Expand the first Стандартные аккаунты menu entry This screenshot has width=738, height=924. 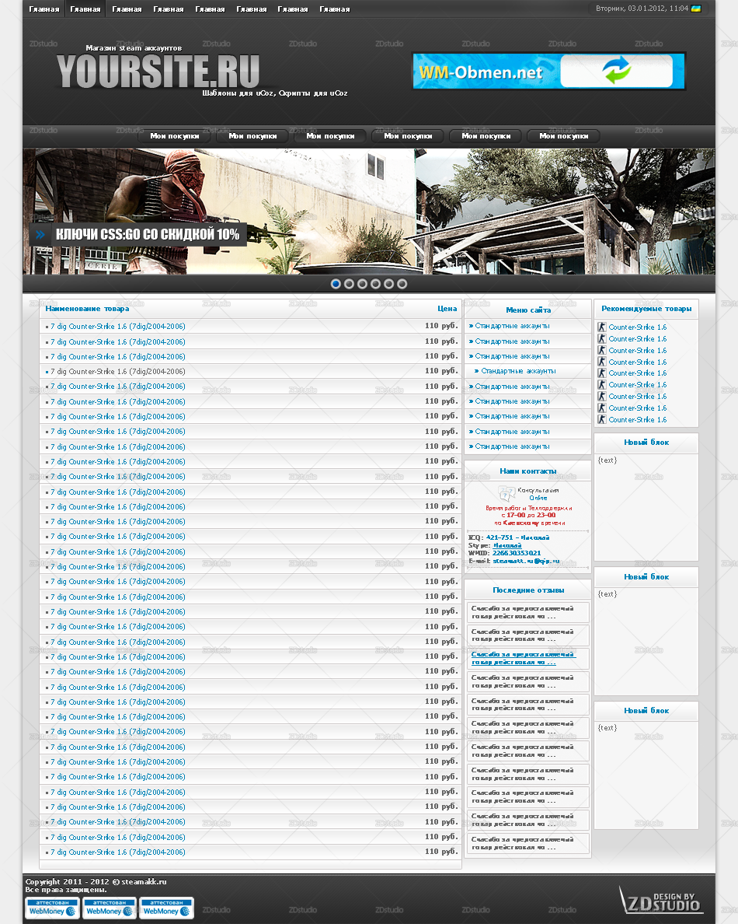point(512,327)
